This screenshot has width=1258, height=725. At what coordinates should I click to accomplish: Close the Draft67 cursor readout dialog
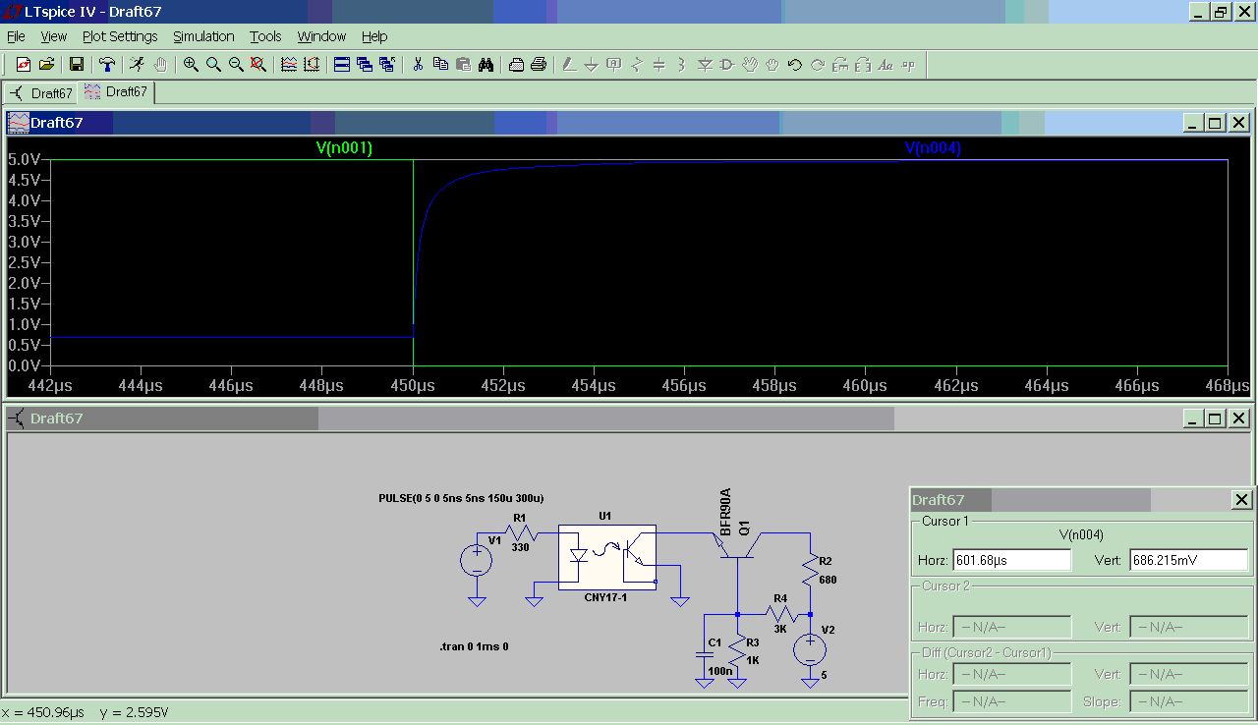pyautogui.click(x=1241, y=500)
